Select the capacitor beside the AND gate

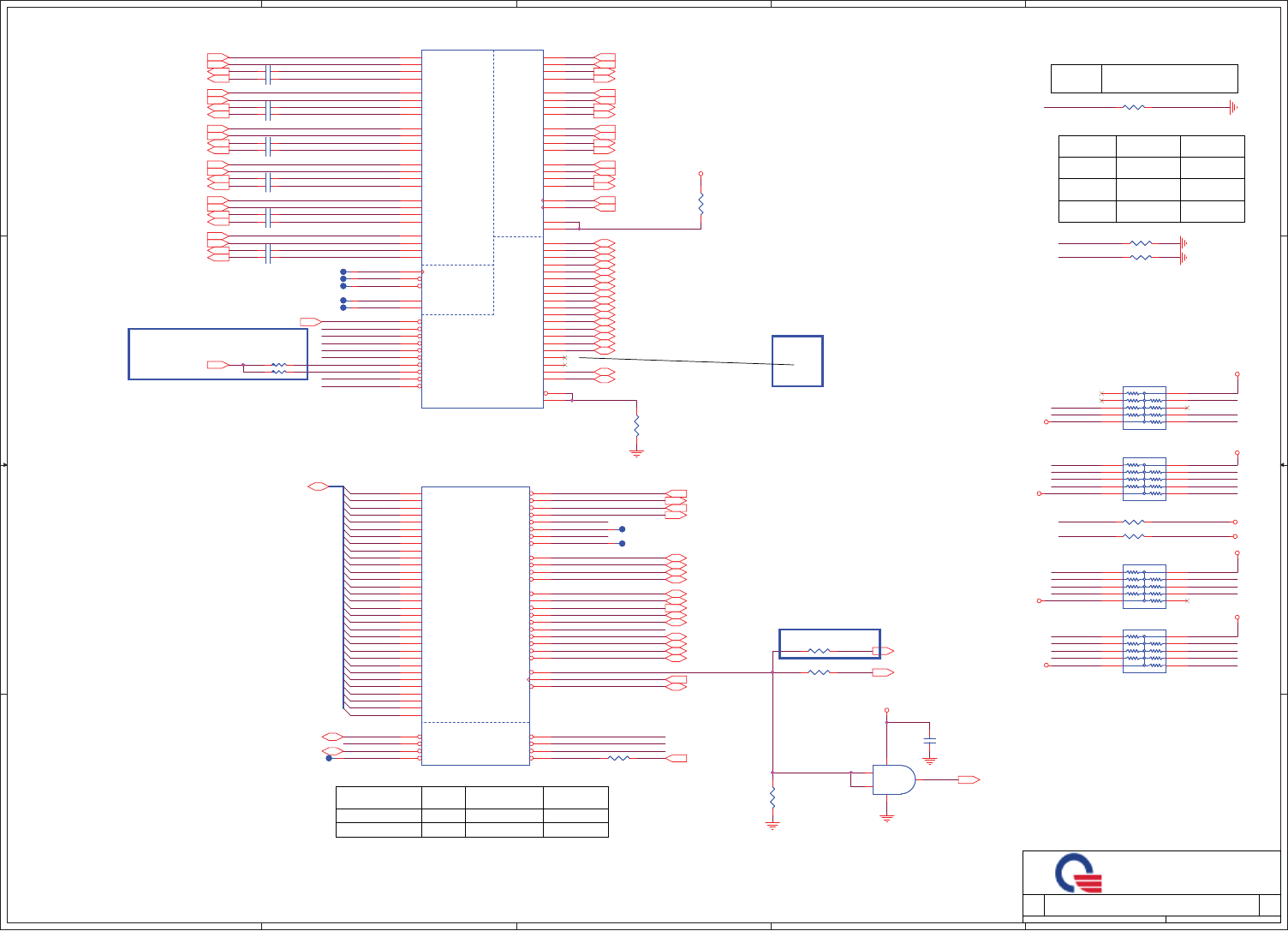(x=930, y=740)
